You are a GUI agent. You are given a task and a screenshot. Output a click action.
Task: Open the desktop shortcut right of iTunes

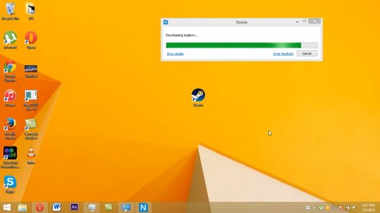[x=31, y=100]
